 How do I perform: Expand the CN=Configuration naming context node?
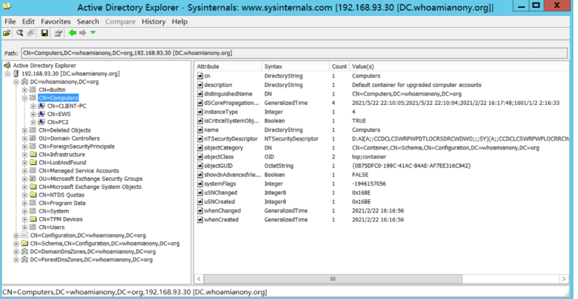17,235
